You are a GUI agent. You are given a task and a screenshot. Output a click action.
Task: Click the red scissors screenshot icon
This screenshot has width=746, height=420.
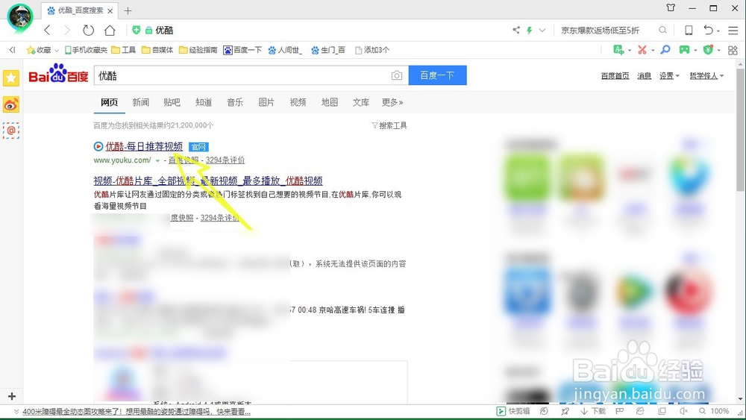point(642,49)
